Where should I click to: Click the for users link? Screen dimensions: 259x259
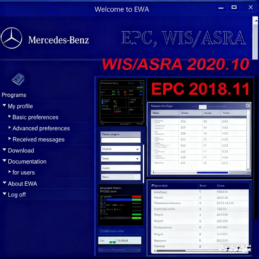(24, 172)
